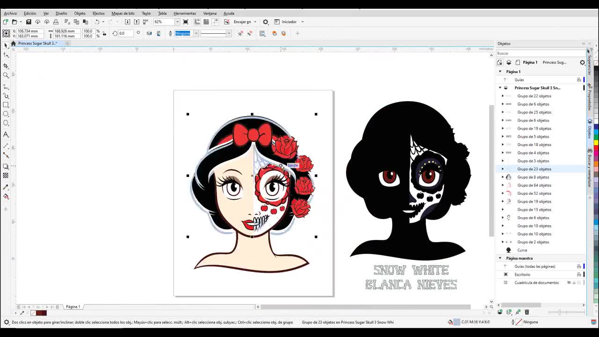
Task: Pick the yellow swatch in color palette
Action: (x=596, y=142)
